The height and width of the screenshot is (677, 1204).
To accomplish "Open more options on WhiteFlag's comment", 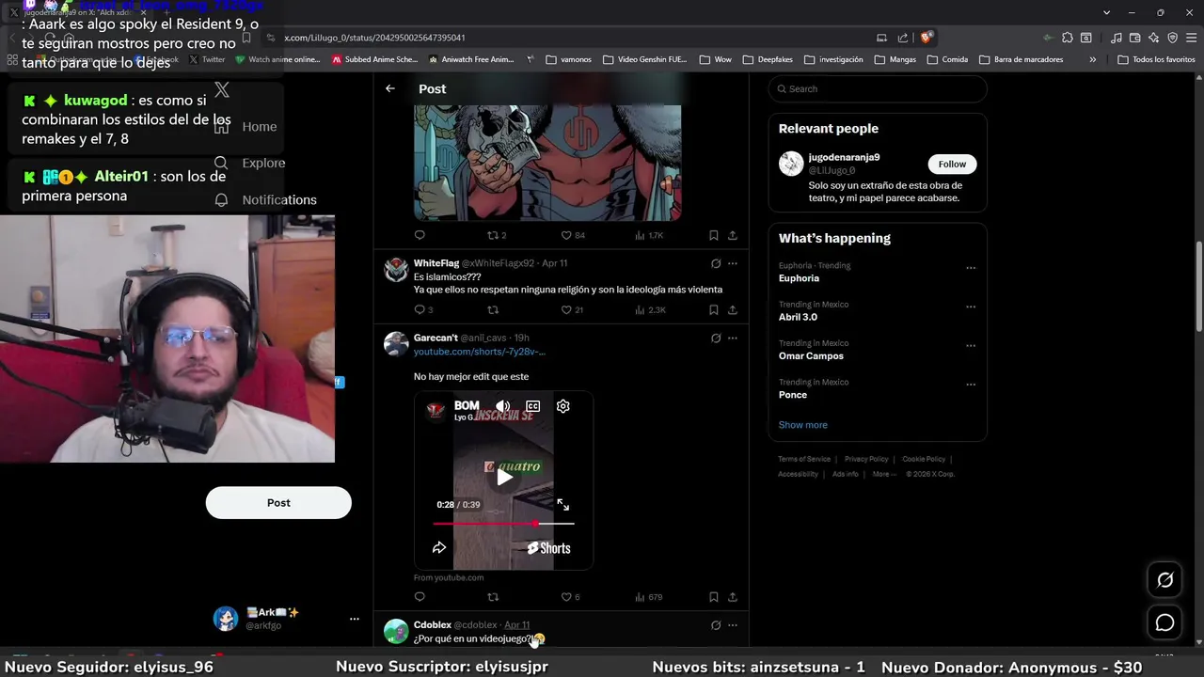I will (733, 263).
